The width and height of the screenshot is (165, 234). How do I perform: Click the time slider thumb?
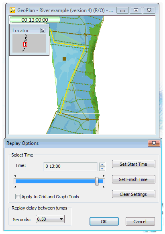pyautogui.click(x=97, y=181)
